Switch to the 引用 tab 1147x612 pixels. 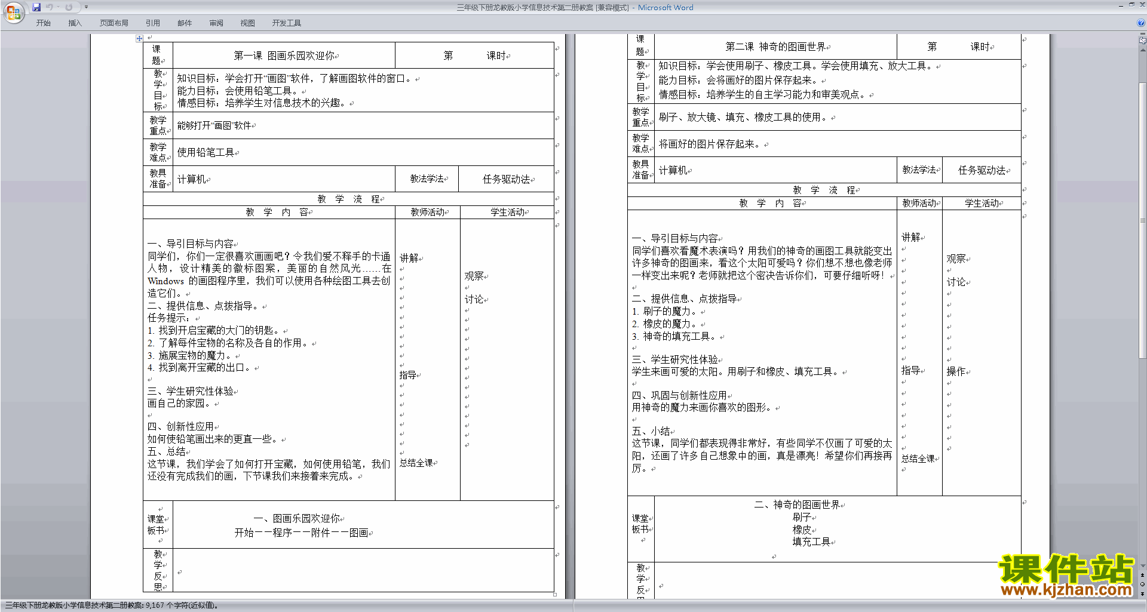click(x=153, y=23)
